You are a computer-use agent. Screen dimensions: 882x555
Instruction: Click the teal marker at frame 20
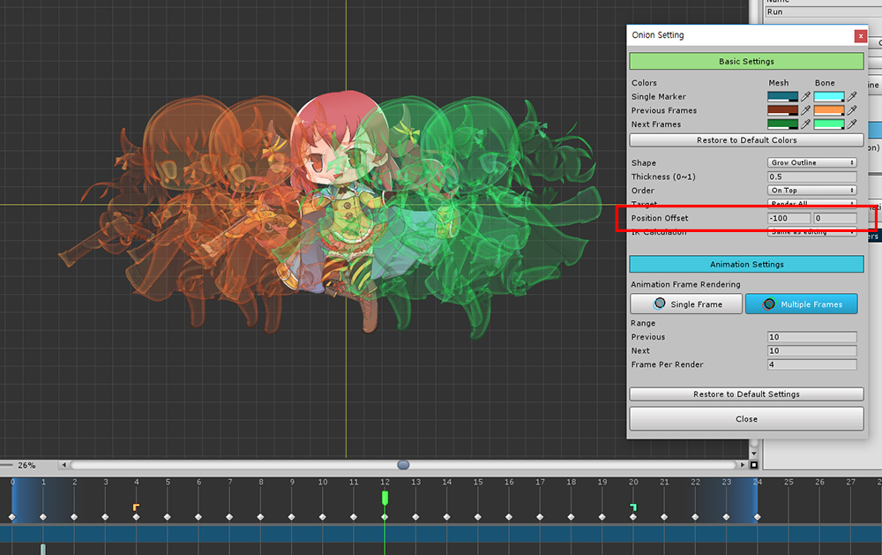point(633,507)
